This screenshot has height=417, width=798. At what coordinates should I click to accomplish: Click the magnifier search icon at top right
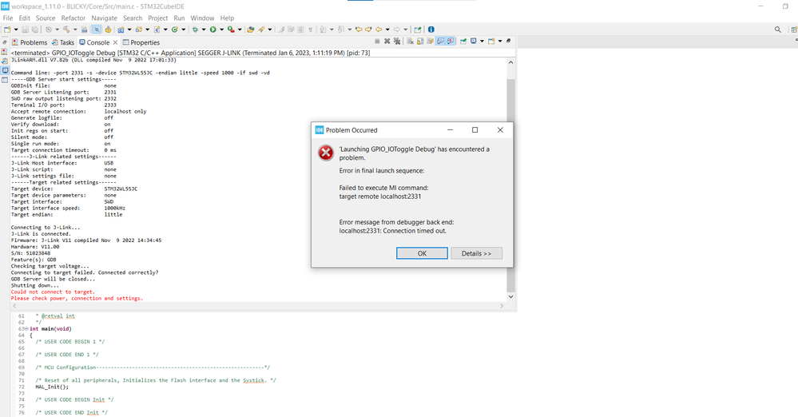[x=778, y=30]
